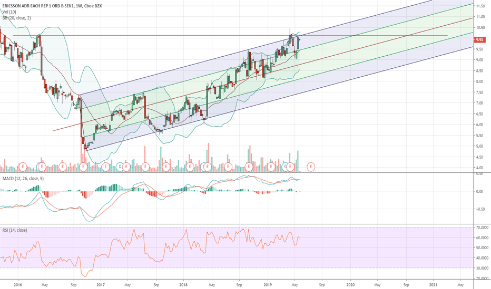Click the RSI (14, close) label
This screenshot has height=289, width=491.
pyautogui.click(x=15, y=230)
